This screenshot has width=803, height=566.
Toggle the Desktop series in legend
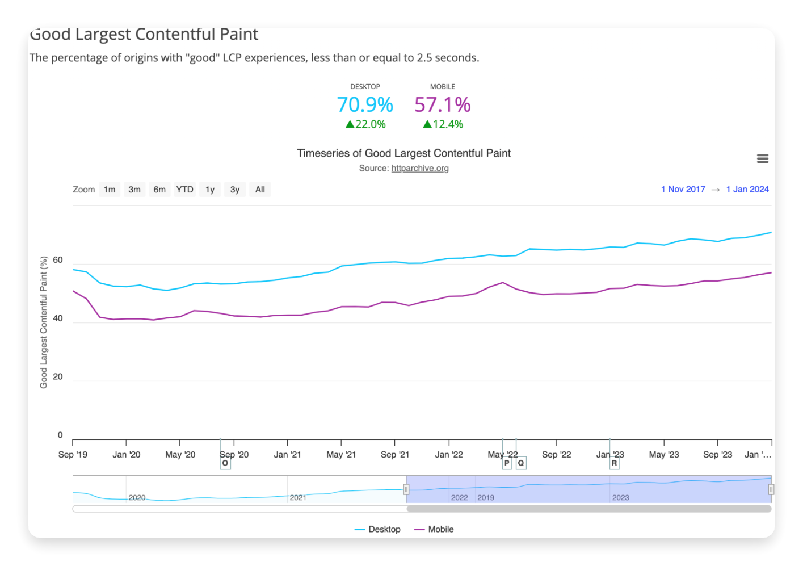click(377, 529)
